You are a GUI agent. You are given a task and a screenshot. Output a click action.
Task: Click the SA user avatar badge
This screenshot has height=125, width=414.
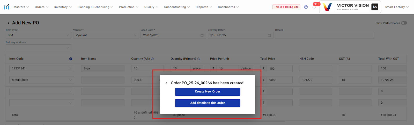click(375, 7)
